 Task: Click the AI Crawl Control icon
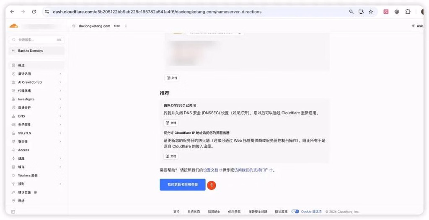pos(13,82)
